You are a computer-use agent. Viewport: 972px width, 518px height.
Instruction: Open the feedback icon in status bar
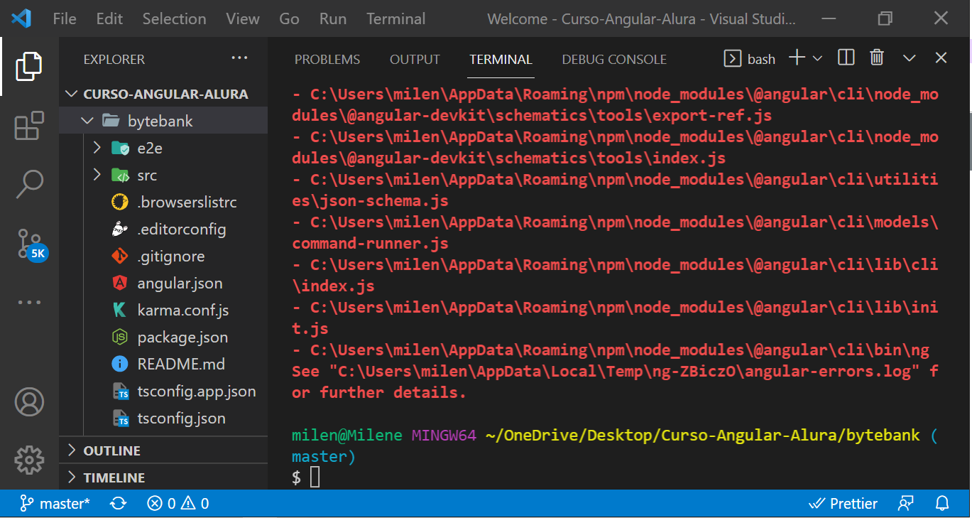click(x=905, y=504)
